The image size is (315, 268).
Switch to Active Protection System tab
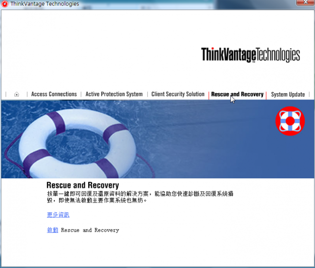point(114,94)
